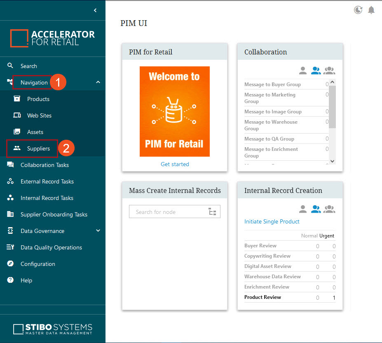Open Enrichment Review workflow state
Screen dimensions: 382x343
pos(290,287)
